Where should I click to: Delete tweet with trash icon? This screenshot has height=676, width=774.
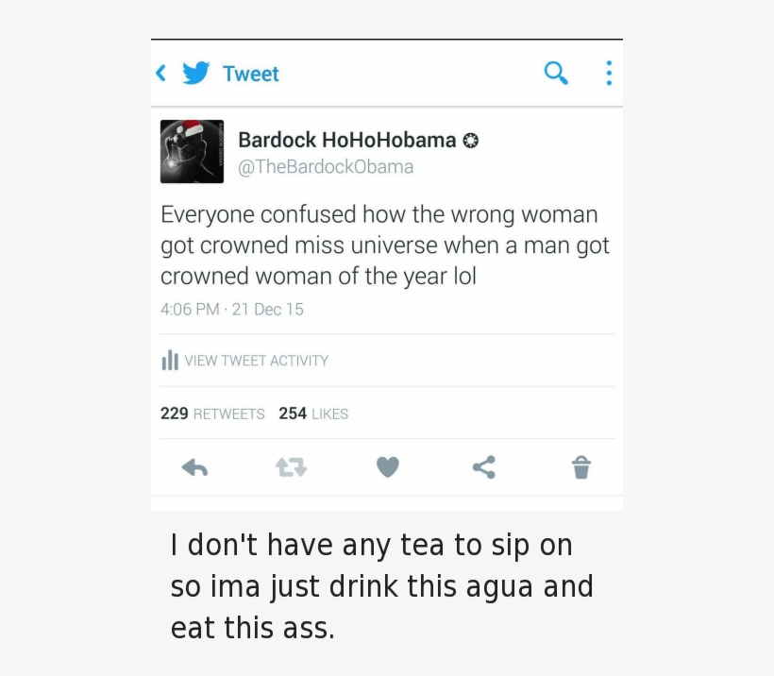[581, 467]
